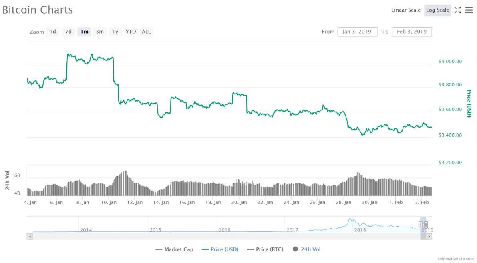Click the $3,600.00 price axis label

tap(450, 109)
